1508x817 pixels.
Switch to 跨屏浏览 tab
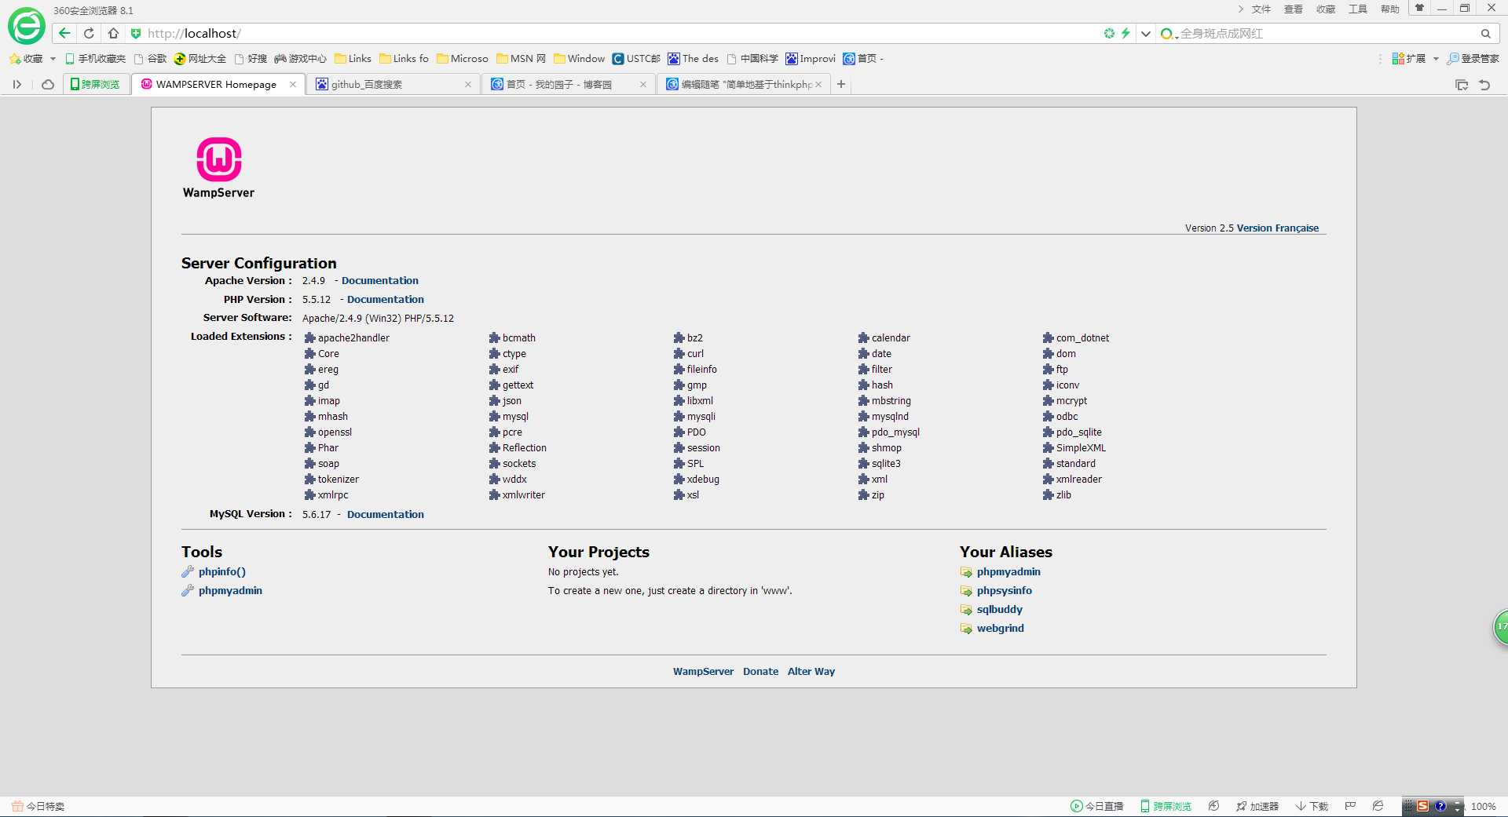[95, 84]
